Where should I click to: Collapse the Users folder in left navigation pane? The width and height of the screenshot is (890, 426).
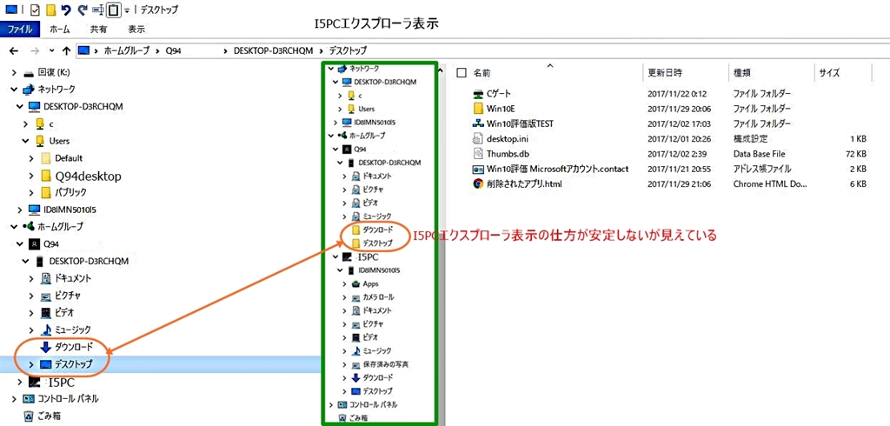pyautogui.click(x=25, y=141)
